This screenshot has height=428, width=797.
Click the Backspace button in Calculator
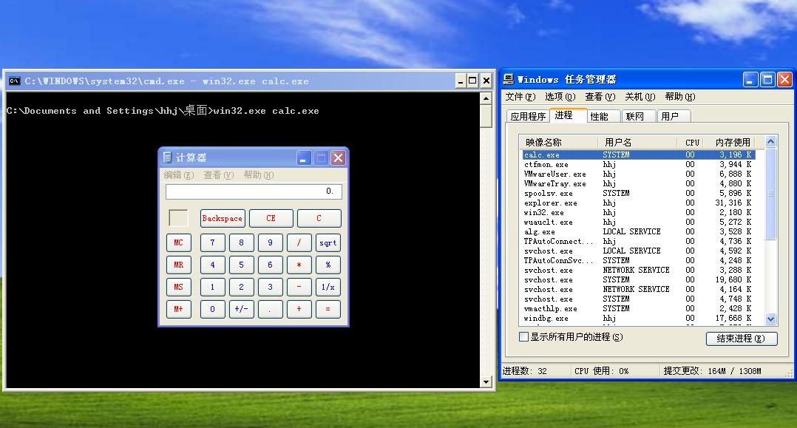223,218
